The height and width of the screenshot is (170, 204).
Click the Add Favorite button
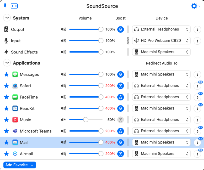pyautogui.click(x=20, y=165)
